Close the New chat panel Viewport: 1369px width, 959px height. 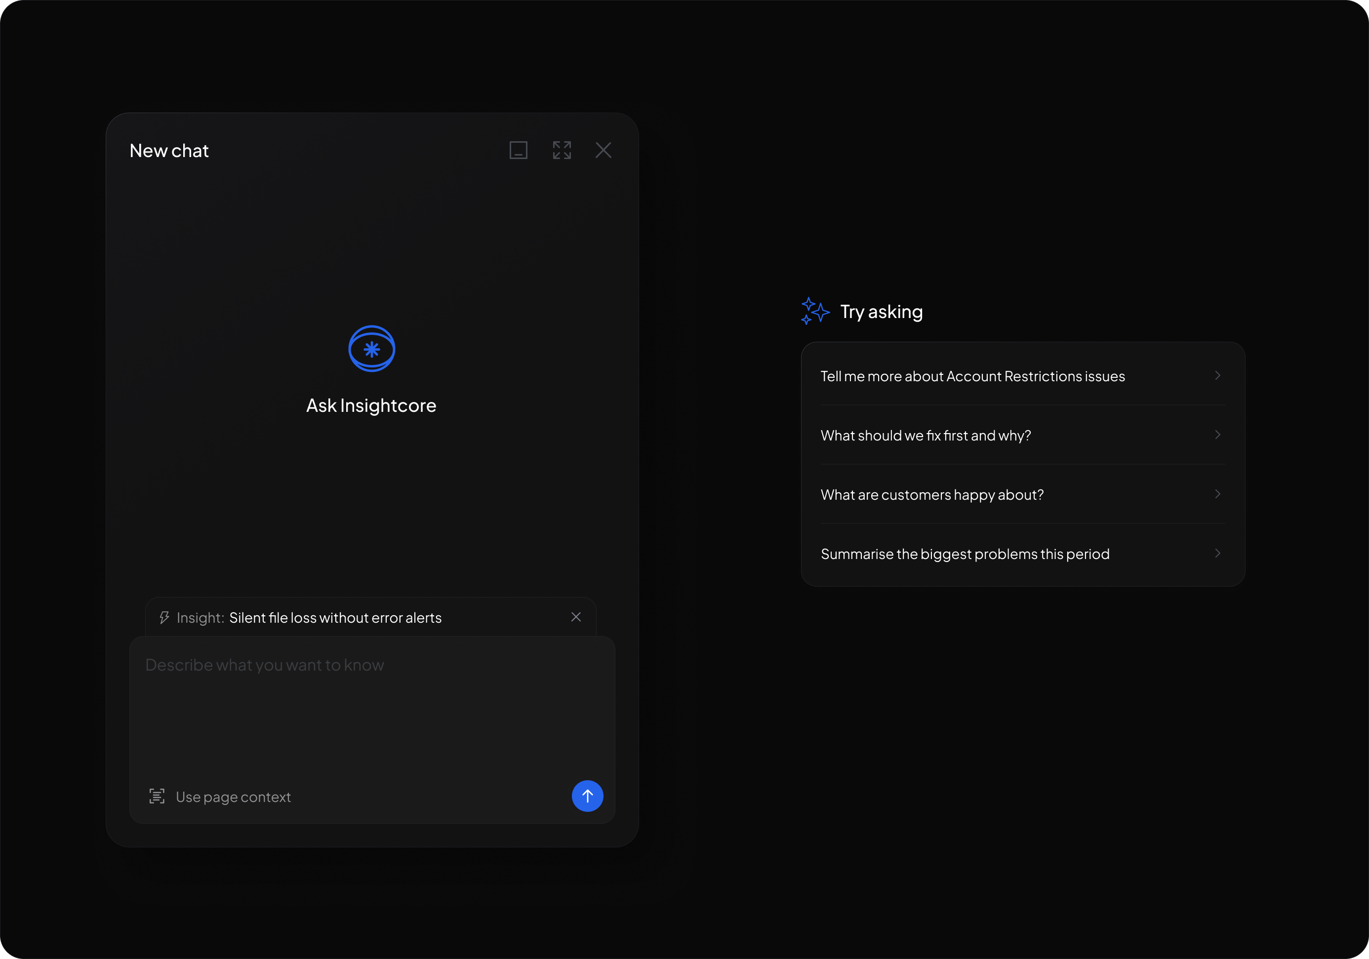coord(604,150)
